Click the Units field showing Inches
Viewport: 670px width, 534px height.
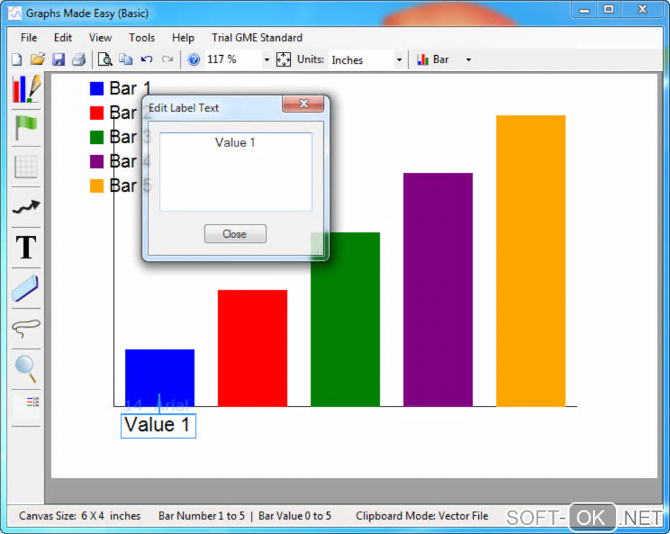coord(363,60)
